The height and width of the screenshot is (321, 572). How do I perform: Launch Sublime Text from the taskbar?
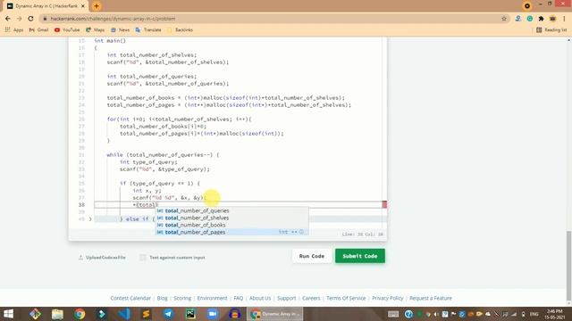point(147,314)
